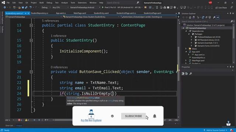The width and height of the screenshot is (236, 132).
Task: Click the notification bell in subscribe overlay
Action: coord(155,116)
